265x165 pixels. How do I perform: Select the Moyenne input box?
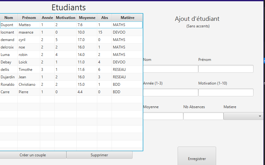pos(163,116)
